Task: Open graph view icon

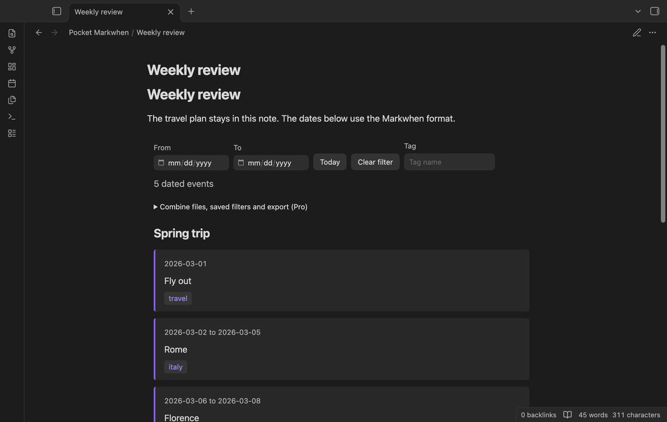Action: click(12, 50)
